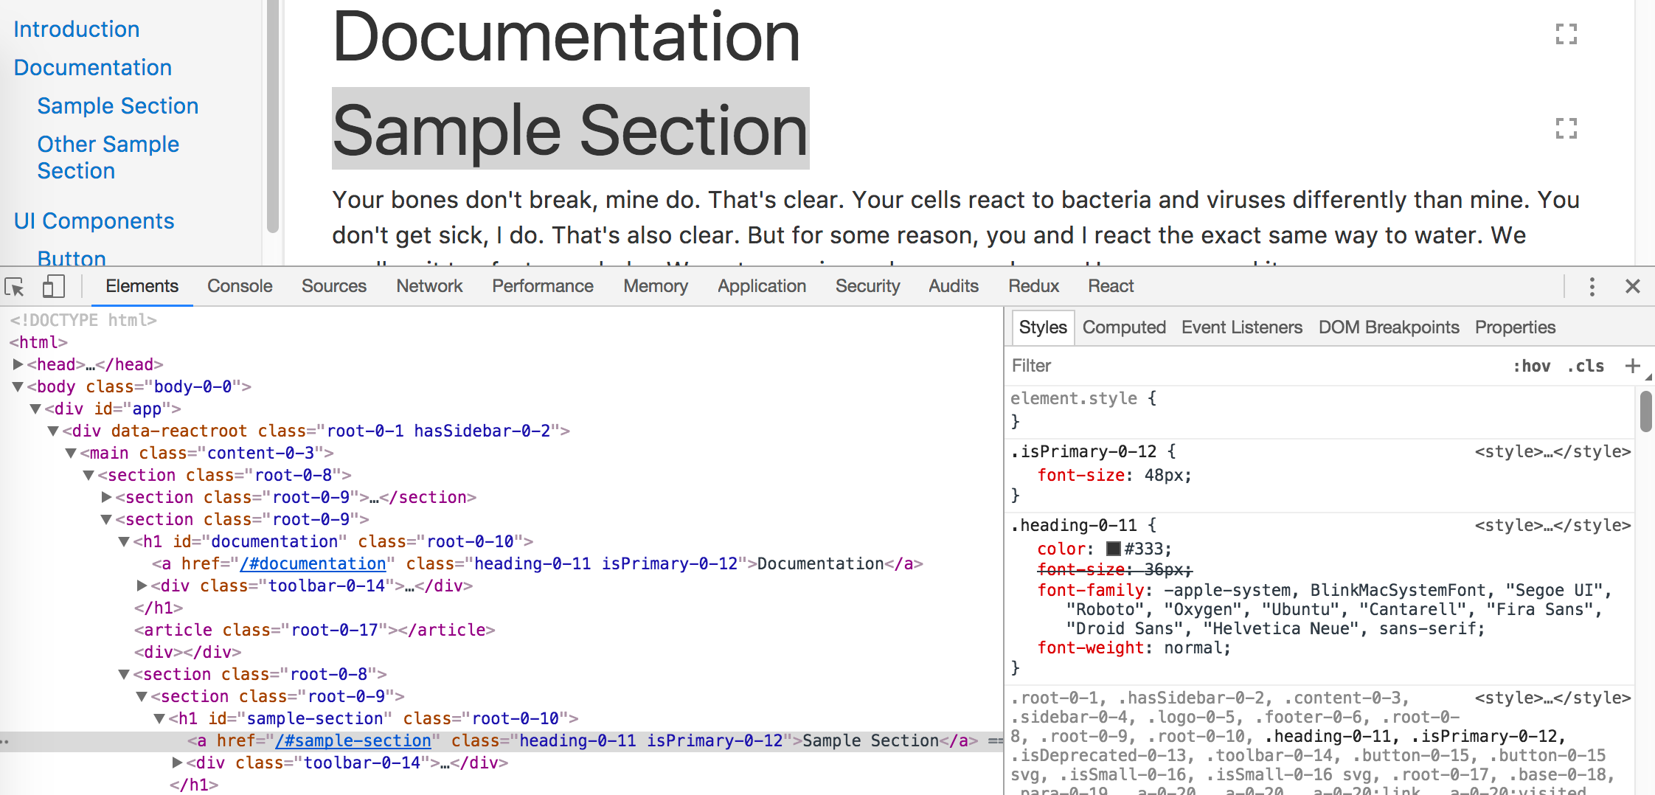The width and height of the screenshot is (1655, 795).
Task: Open the Console panel
Action: pyautogui.click(x=239, y=286)
